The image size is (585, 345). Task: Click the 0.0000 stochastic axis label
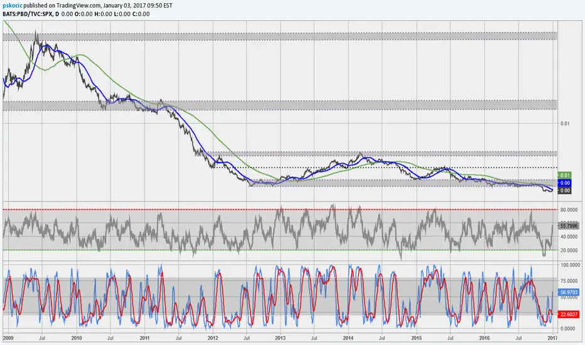coord(567,329)
